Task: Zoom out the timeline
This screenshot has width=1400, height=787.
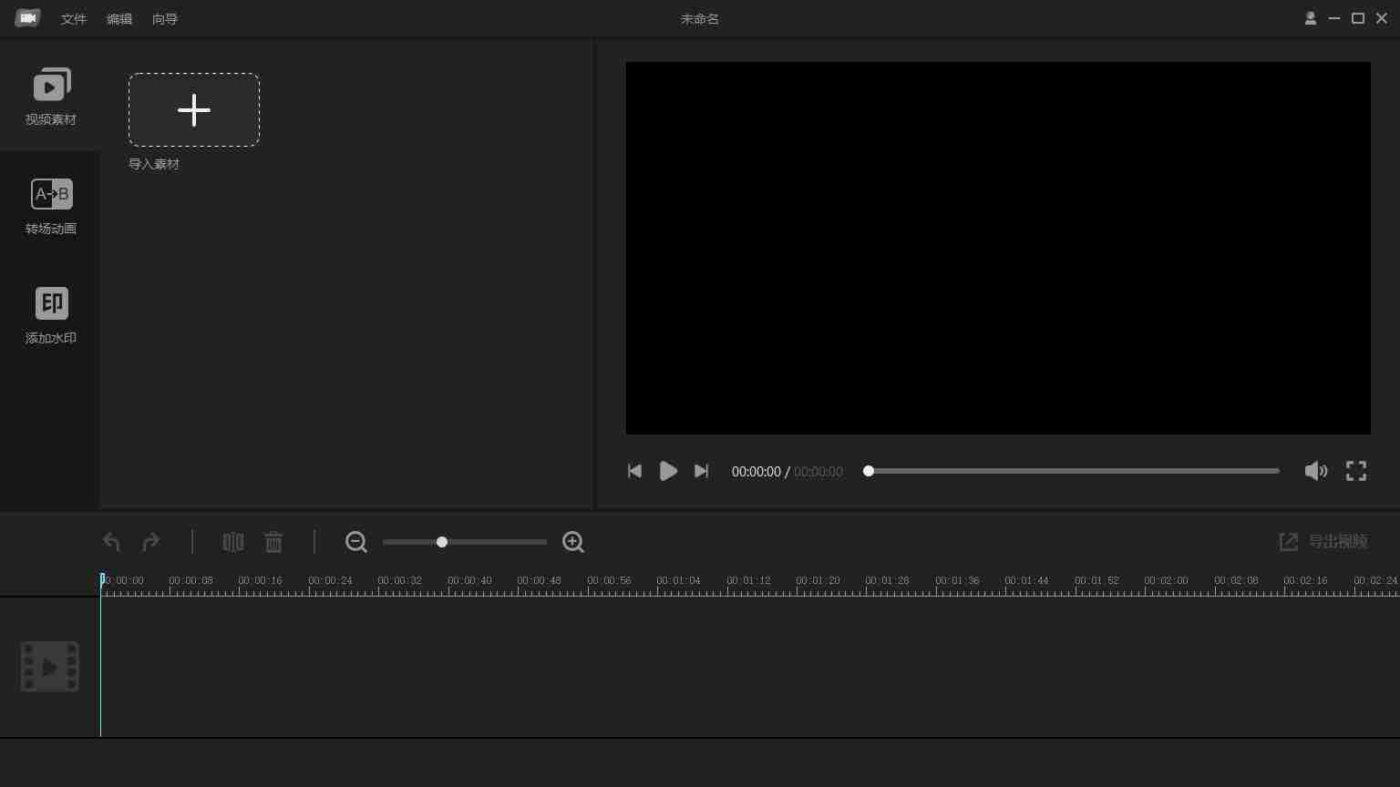Action: coord(356,542)
